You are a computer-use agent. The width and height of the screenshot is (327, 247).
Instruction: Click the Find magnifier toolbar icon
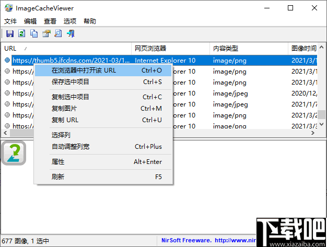58,33
